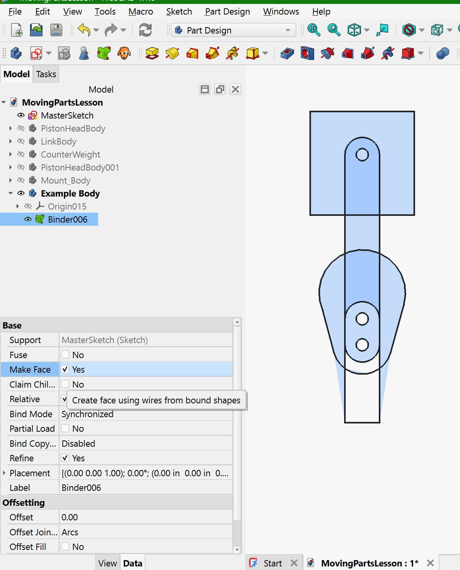The image size is (460, 570).
Task: Select PistonHeadBody001 in tree
Action: (x=80, y=167)
